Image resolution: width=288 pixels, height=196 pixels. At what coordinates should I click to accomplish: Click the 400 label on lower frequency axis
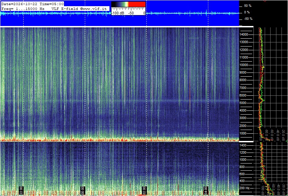pyautogui.click(x=242, y=181)
